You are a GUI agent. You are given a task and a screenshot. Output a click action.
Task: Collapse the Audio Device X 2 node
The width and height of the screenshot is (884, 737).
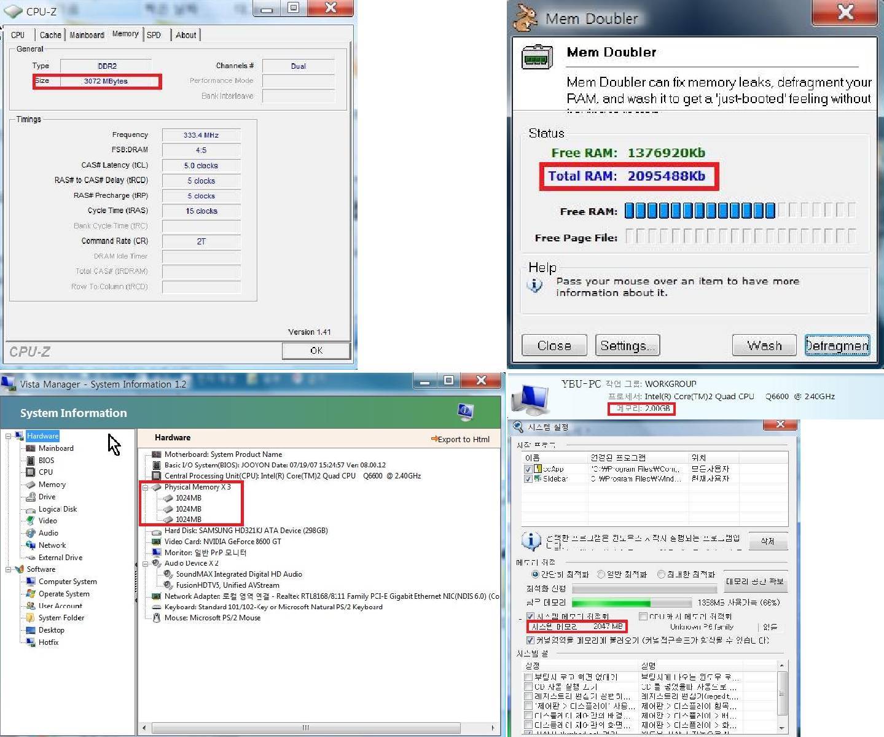pyautogui.click(x=146, y=563)
